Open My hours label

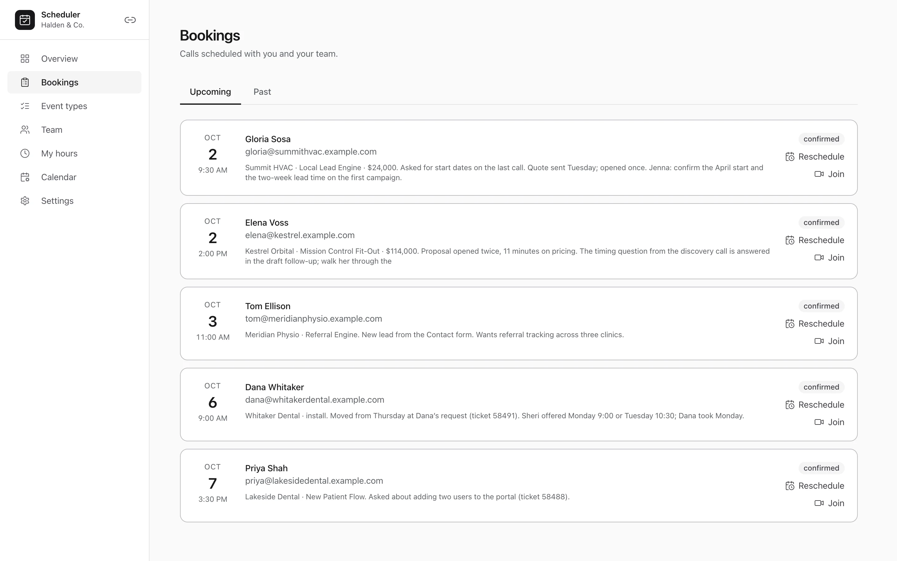point(59,154)
